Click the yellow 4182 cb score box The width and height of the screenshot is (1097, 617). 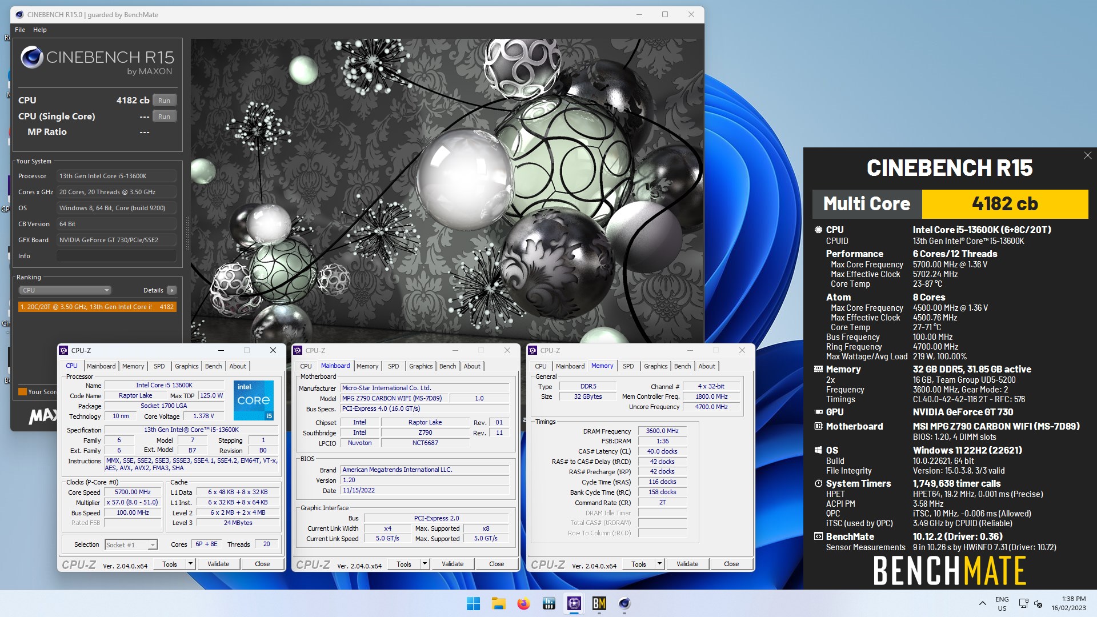coord(1005,204)
